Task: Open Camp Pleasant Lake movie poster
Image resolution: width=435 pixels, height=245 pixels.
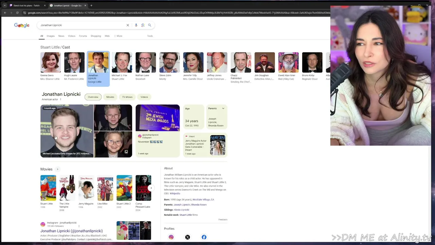Action: [x=143, y=188]
